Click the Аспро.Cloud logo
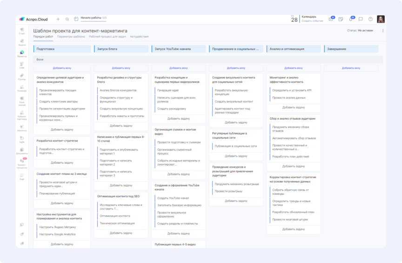Screen dimensions: 402x263 33,19
